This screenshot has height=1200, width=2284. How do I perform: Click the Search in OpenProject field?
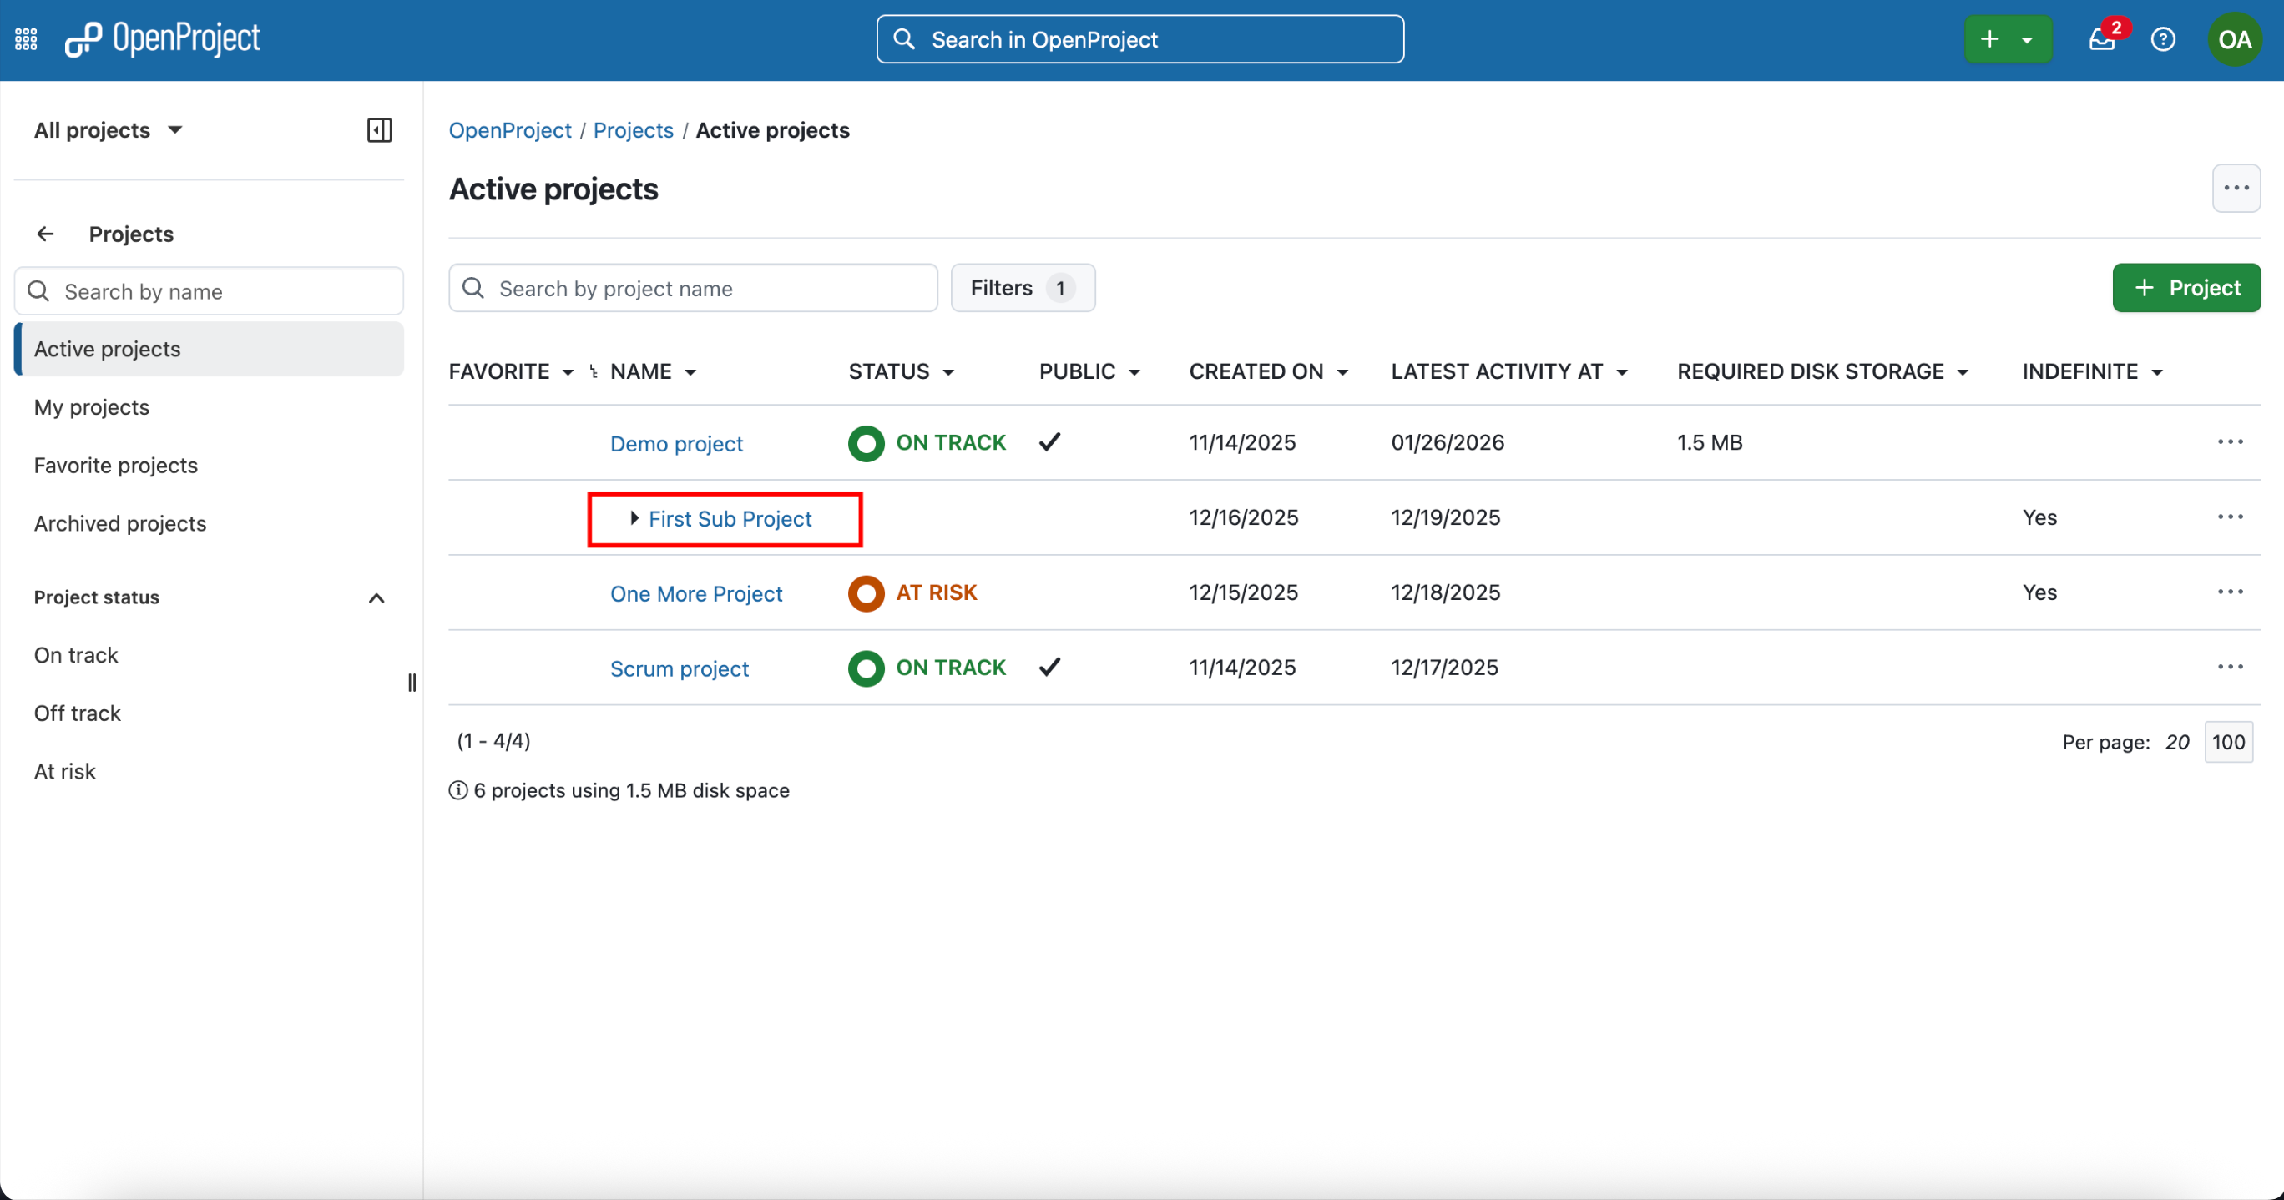tap(1140, 39)
